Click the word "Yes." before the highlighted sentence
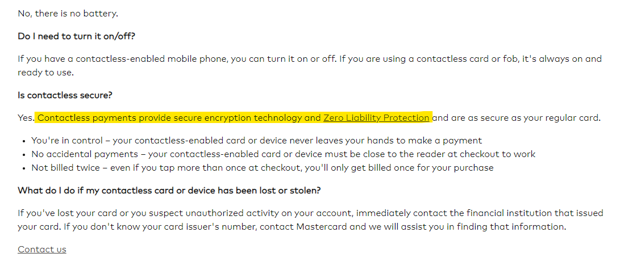 click(26, 118)
